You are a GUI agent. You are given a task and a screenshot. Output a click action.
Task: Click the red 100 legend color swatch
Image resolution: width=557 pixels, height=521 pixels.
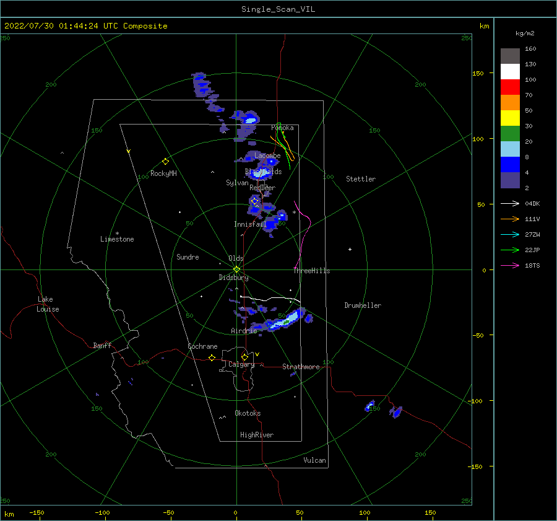[x=510, y=87]
